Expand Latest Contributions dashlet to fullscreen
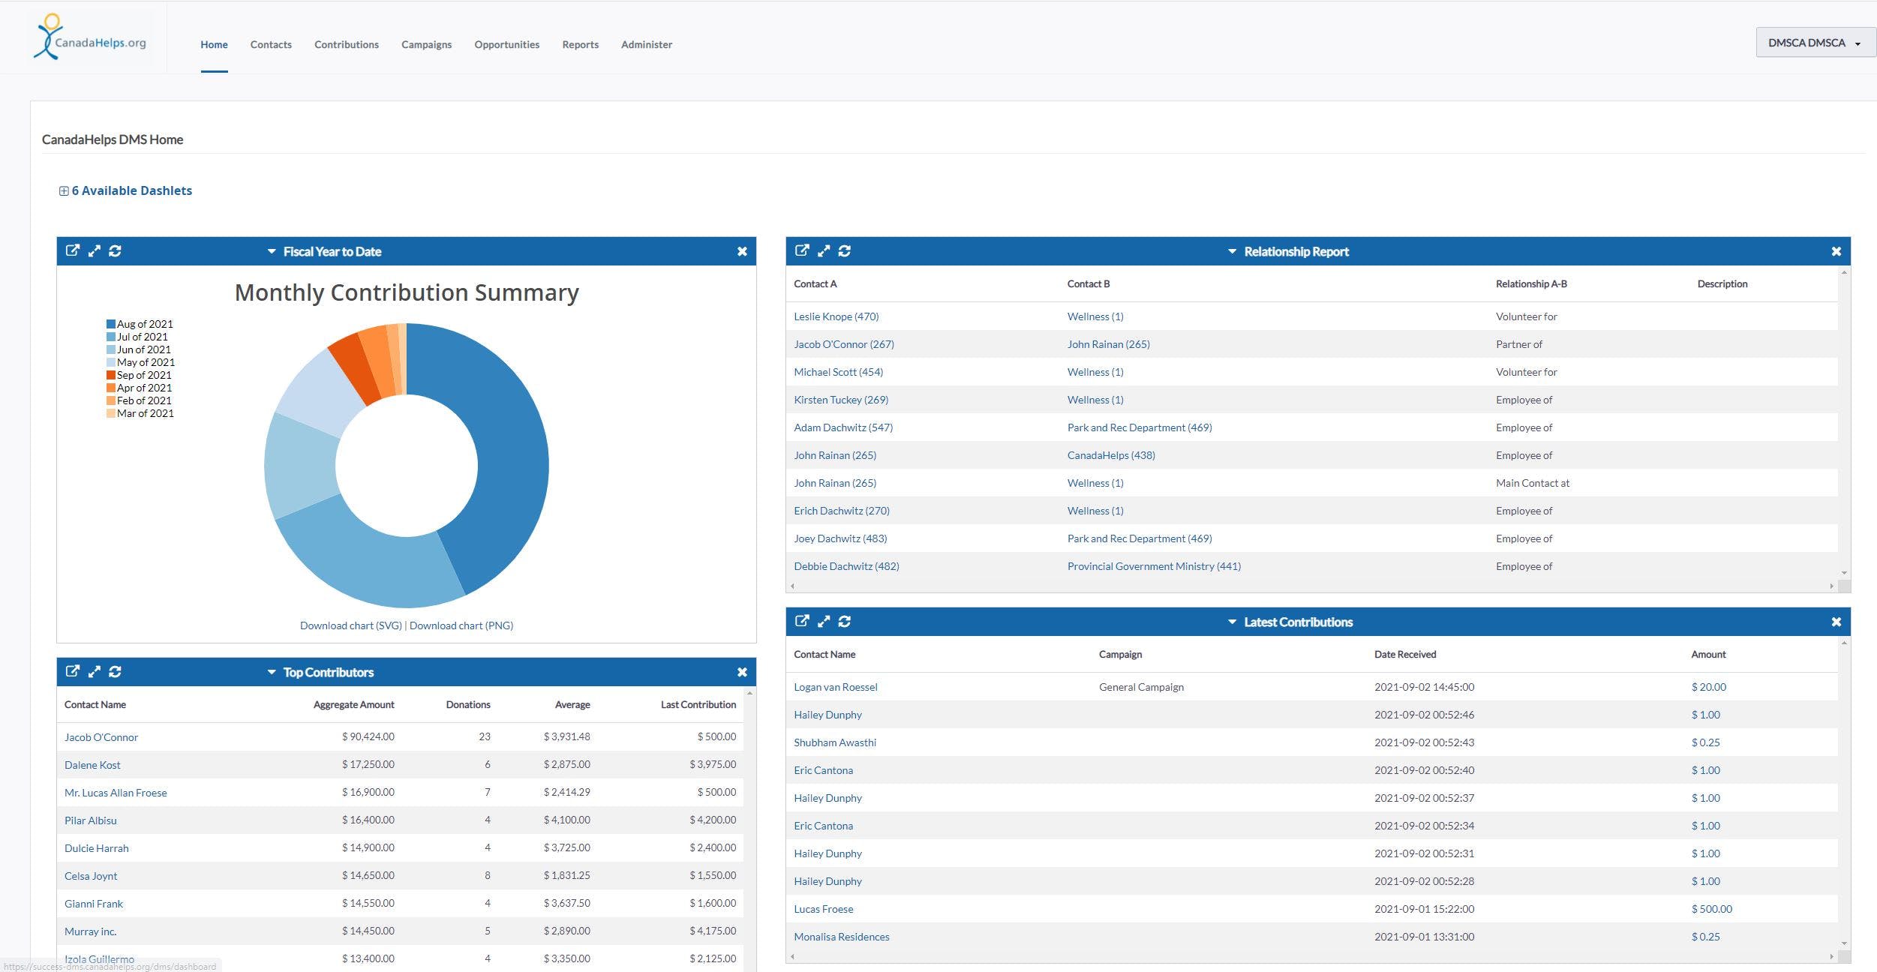The image size is (1877, 972). (823, 621)
